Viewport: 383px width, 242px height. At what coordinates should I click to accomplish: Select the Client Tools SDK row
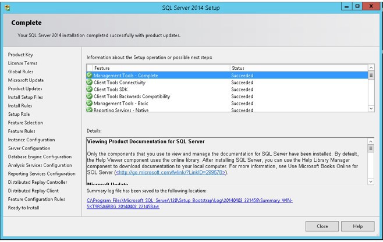pos(227,90)
